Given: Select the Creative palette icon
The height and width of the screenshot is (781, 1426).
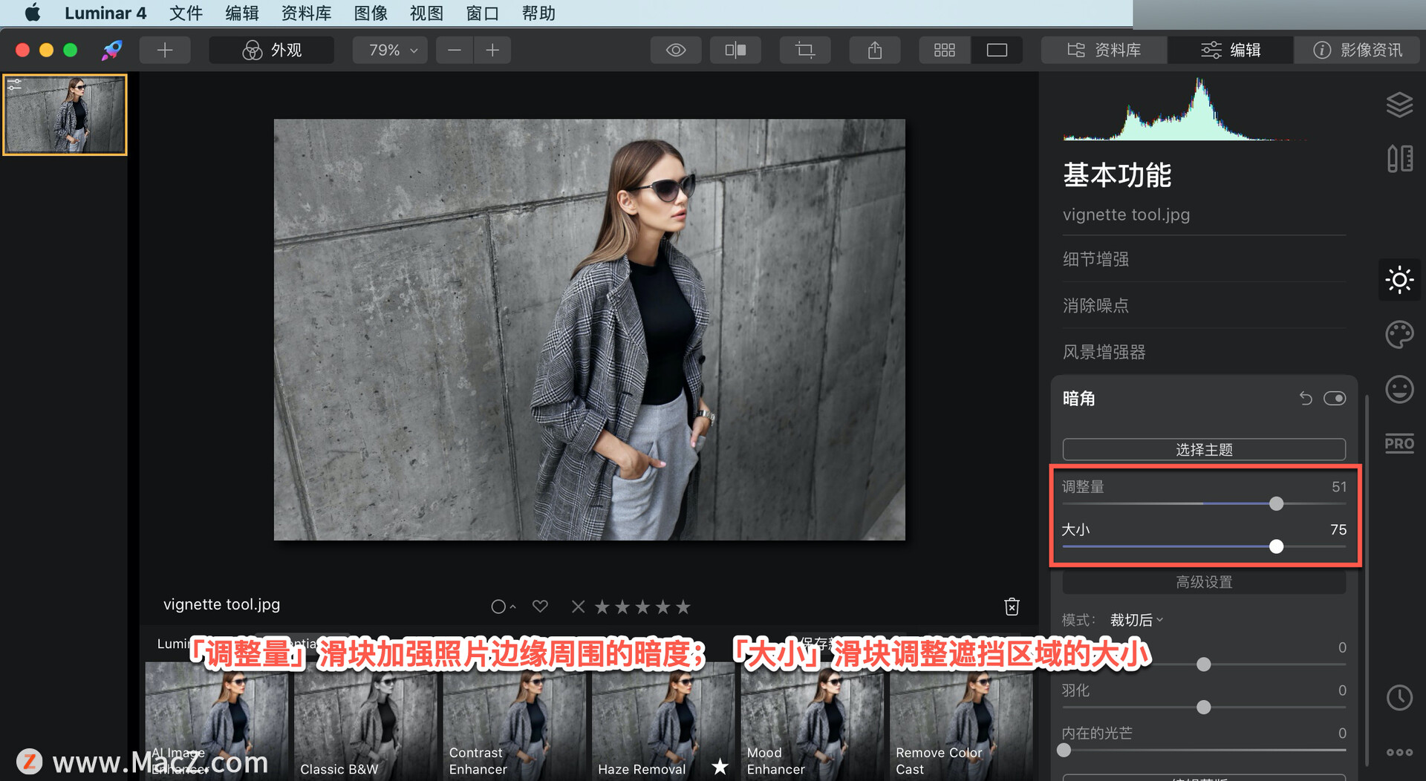Looking at the screenshot, I should pos(1399,335).
